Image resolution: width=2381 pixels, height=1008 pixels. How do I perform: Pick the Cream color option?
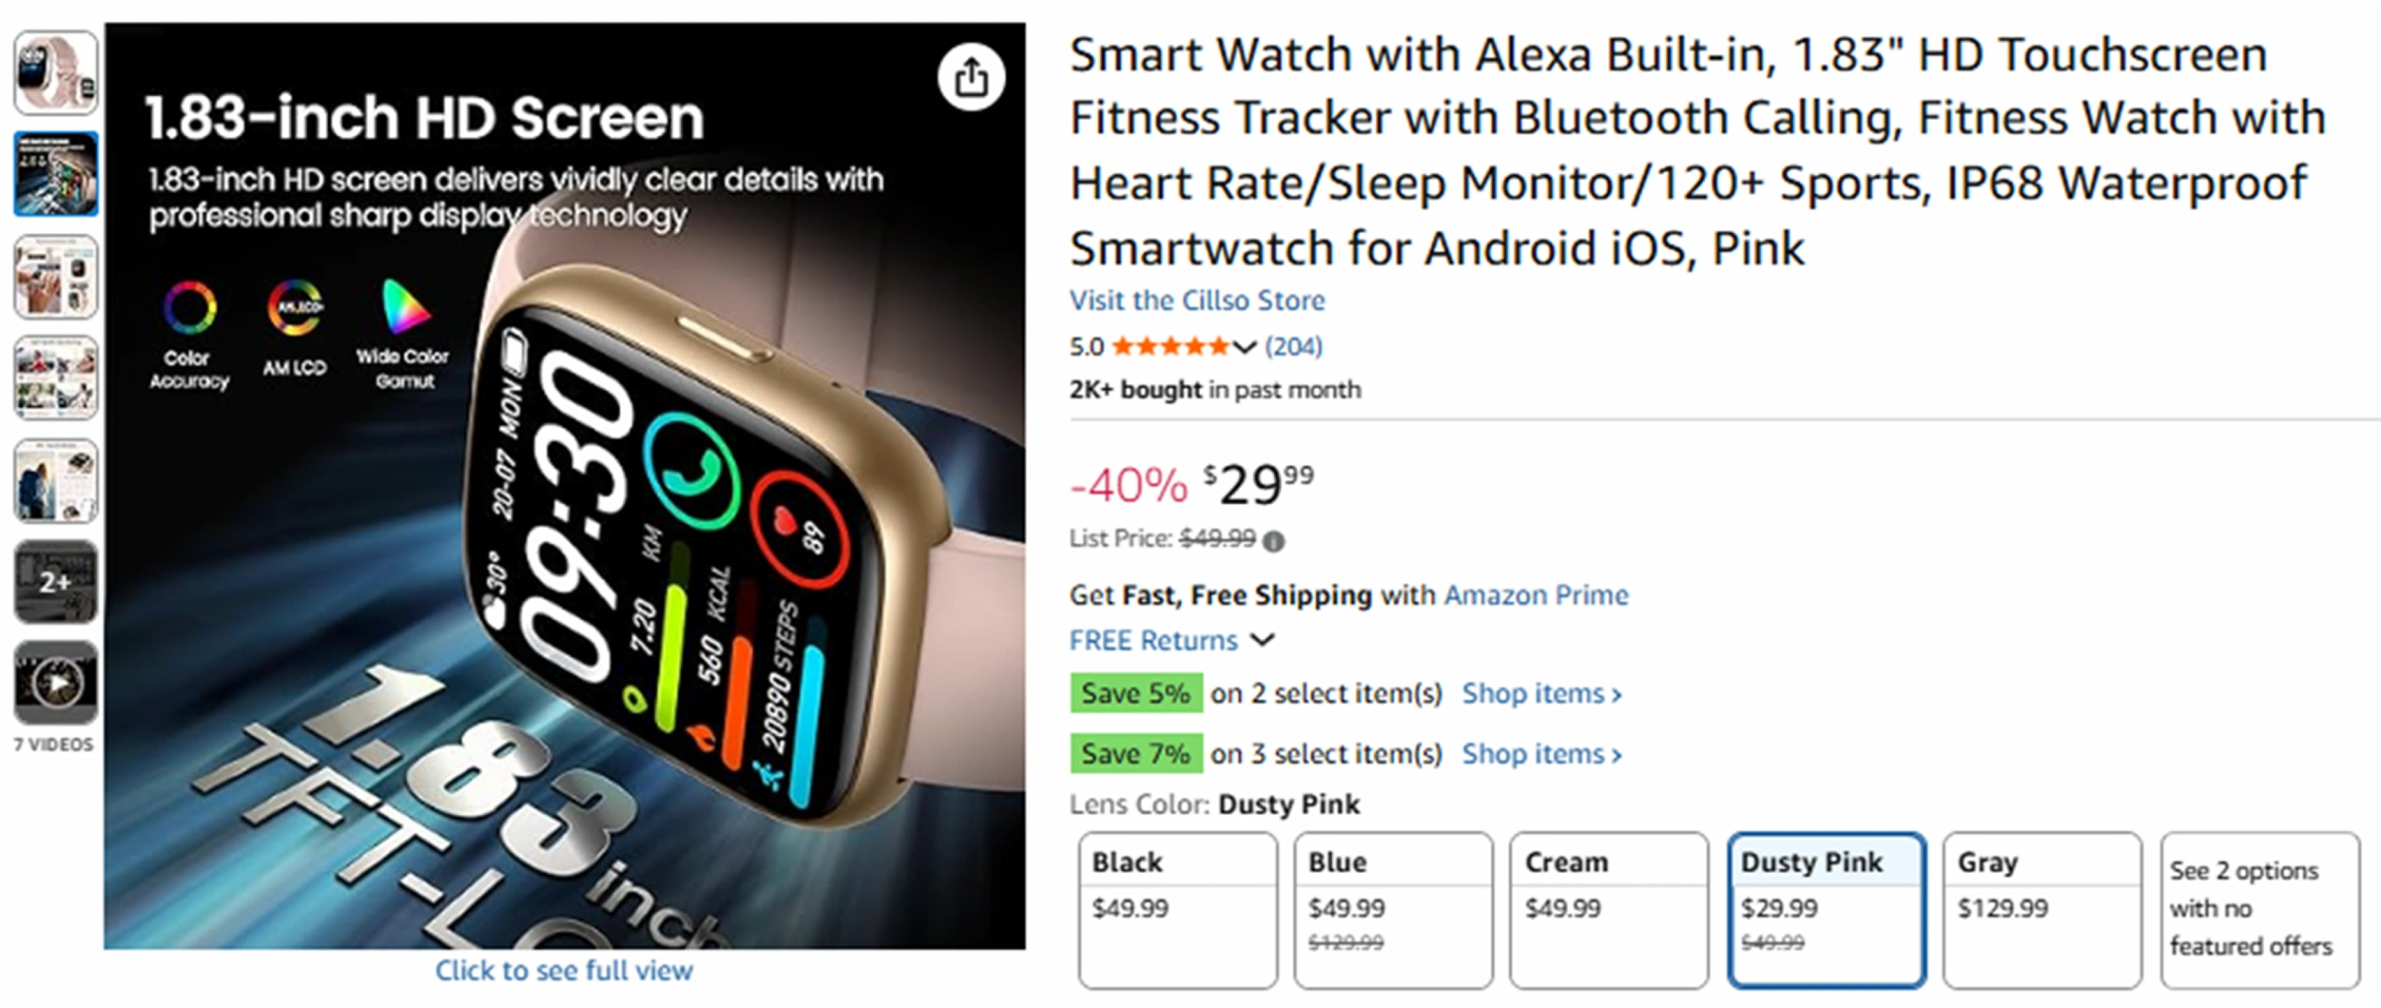(1609, 909)
